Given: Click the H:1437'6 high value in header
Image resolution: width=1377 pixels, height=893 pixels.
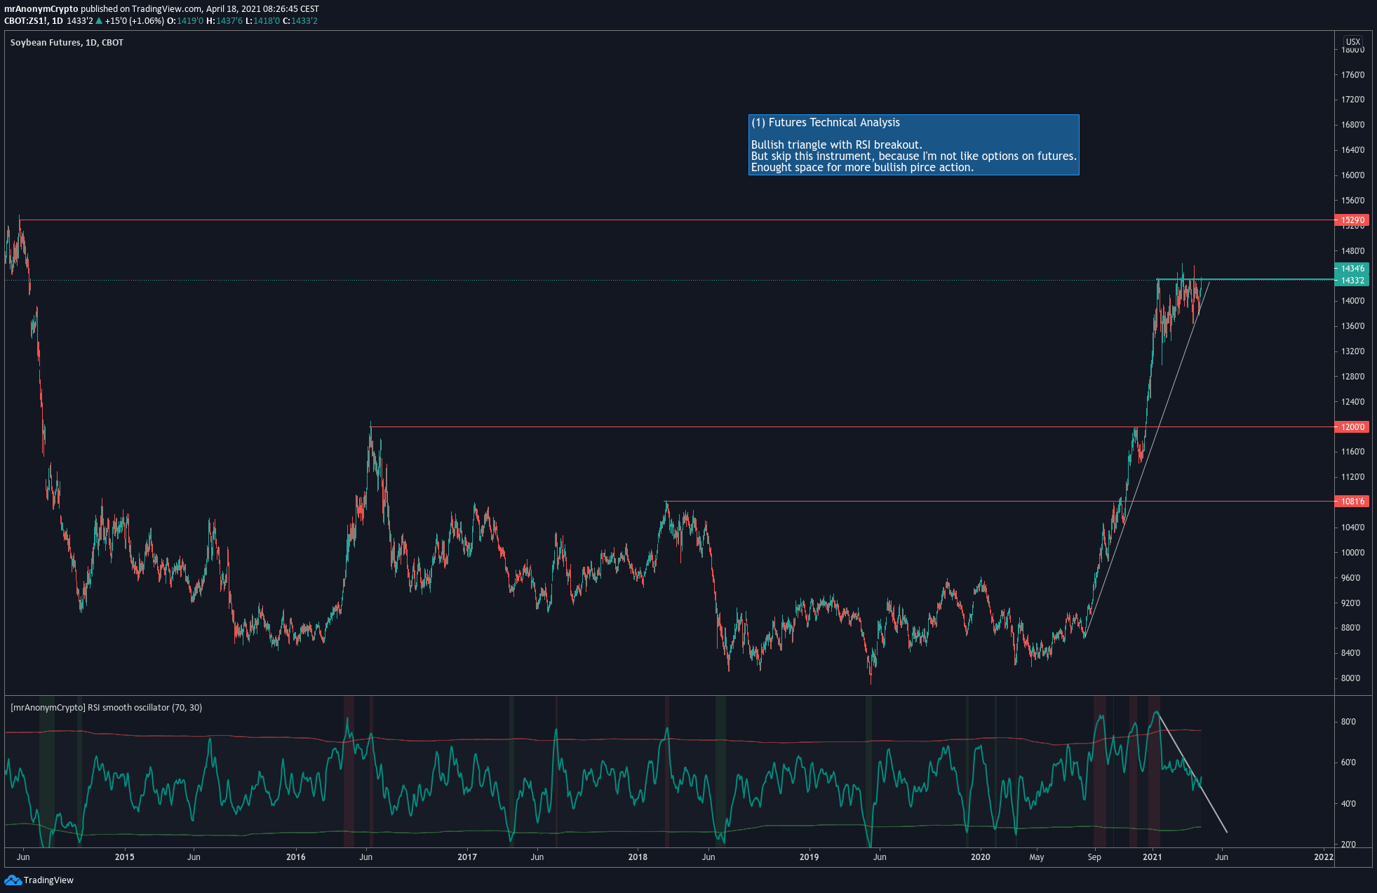Looking at the screenshot, I should coord(224,21).
